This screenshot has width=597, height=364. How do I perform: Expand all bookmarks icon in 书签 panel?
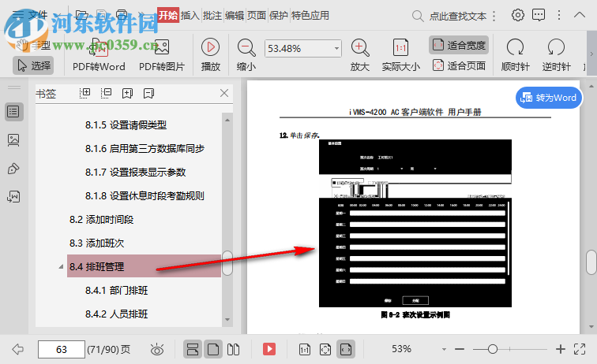pos(85,93)
